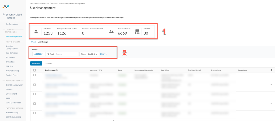Image resolution: width=276 pixels, height=121 pixels.
Task: Open IPSec Site in sidebar
Action: coord(10,62)
